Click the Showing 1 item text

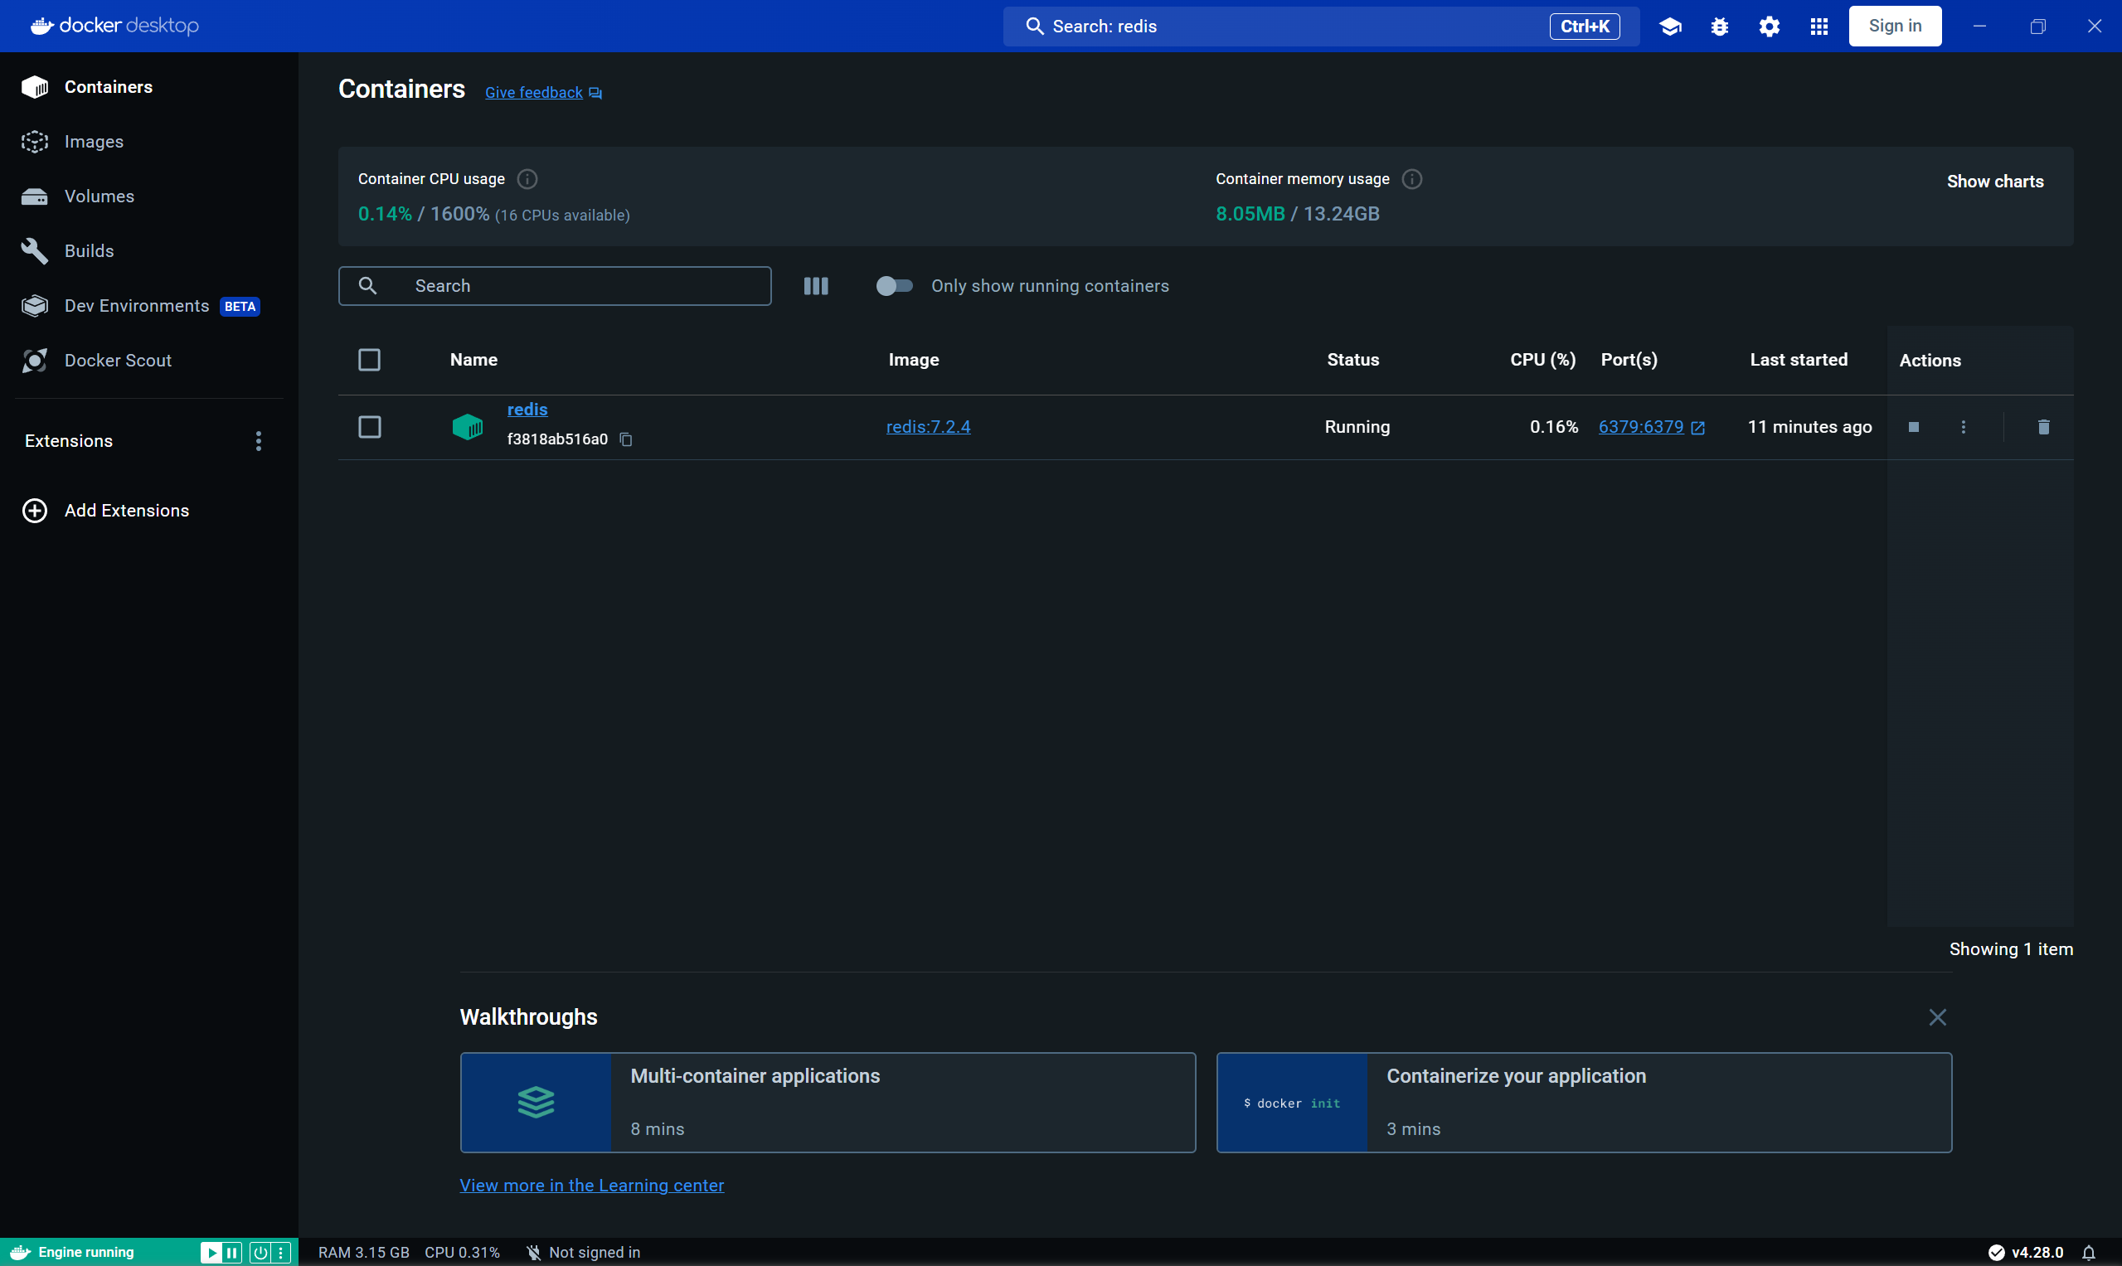tap(2010, 948)
